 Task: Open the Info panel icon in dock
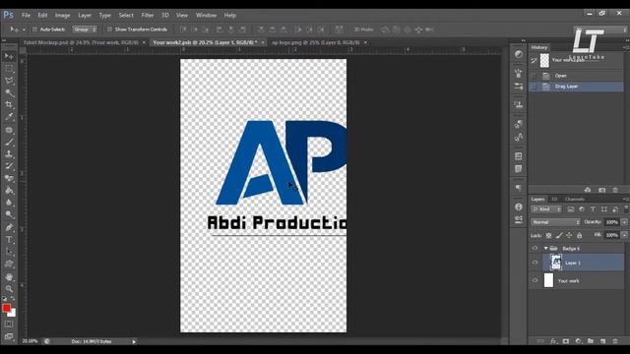click(519, 206)
